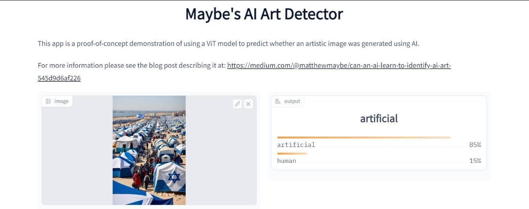Click the picture icon beside the image label

click(48, 101)
